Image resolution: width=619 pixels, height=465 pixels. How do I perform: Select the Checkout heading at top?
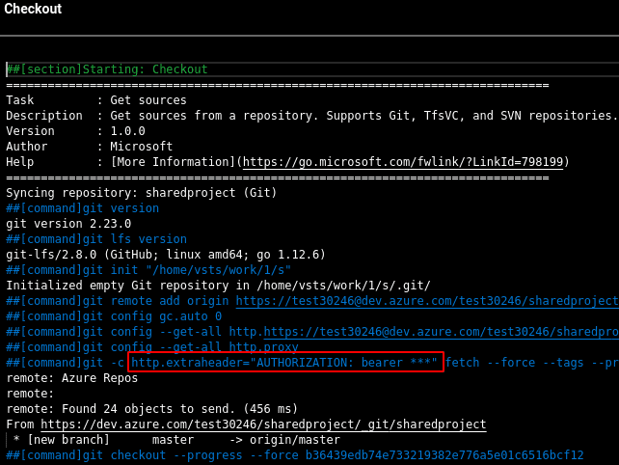[33, 9]
